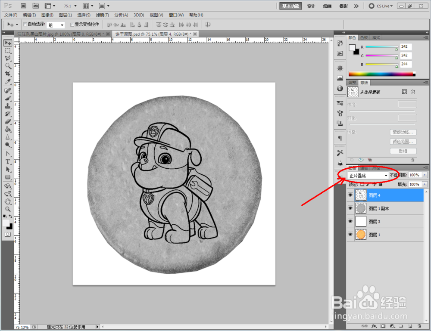Screen dimensions: 431x331
Task: Select the Rectangular Marquee tool
Action: [x=8, y=50]
